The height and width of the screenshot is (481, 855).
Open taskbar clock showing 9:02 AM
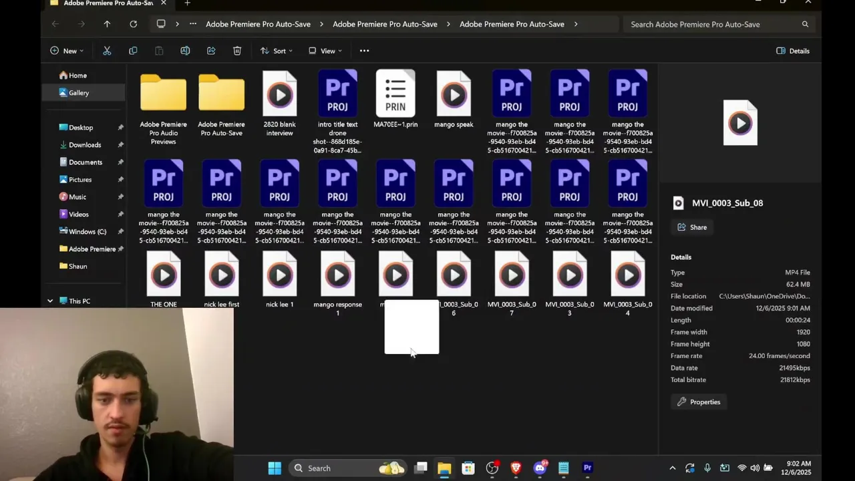point(796,468)
